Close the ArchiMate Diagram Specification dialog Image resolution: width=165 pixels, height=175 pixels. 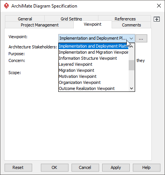click(x=159, y=6)
